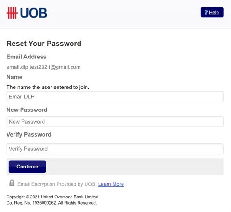The image size is (231, 212).
Task: Open the Help button
Action: (x=212, y=12)
